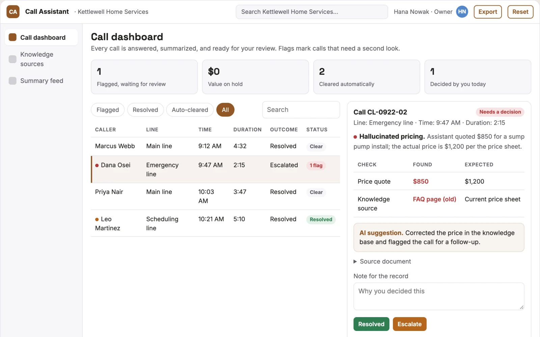Screen dimensions: 540x337
Task: Click the Summary feed sidebar icon
Action: [x=12, y=81]
